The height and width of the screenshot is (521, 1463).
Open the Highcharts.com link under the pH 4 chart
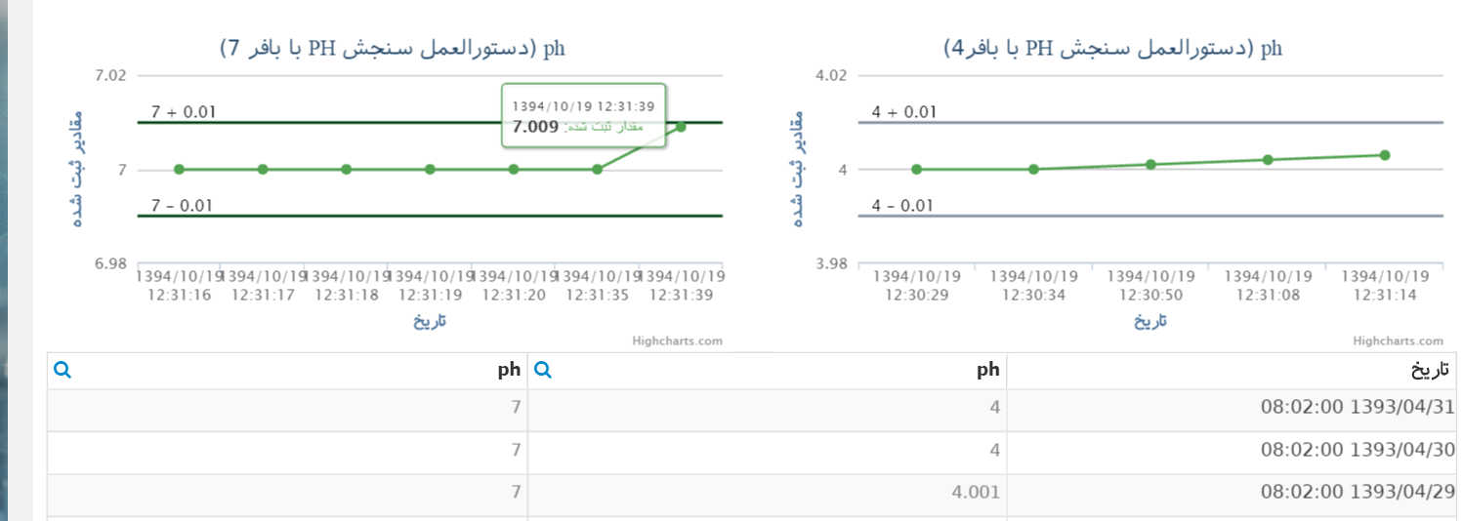point(1398,341)
